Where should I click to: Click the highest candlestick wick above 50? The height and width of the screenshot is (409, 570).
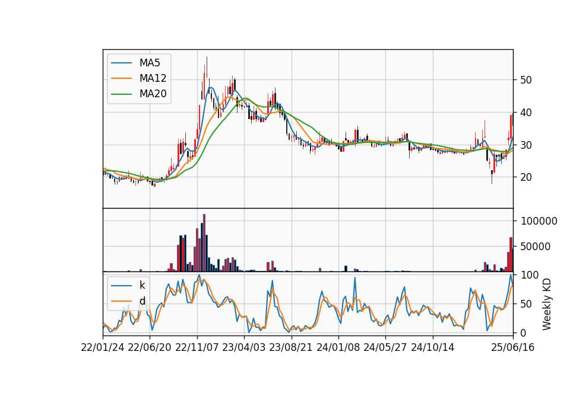(207, 68)
